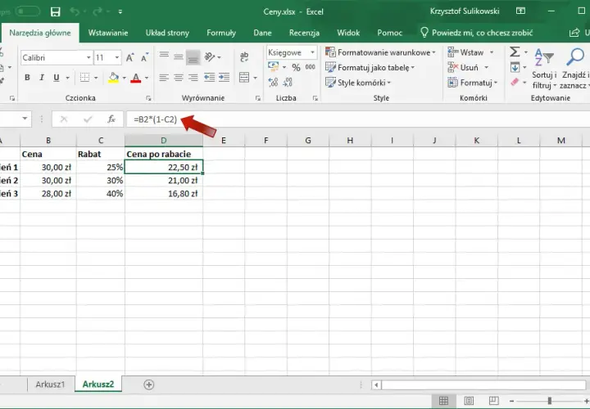Select the column D header

(x=164, y=141)
